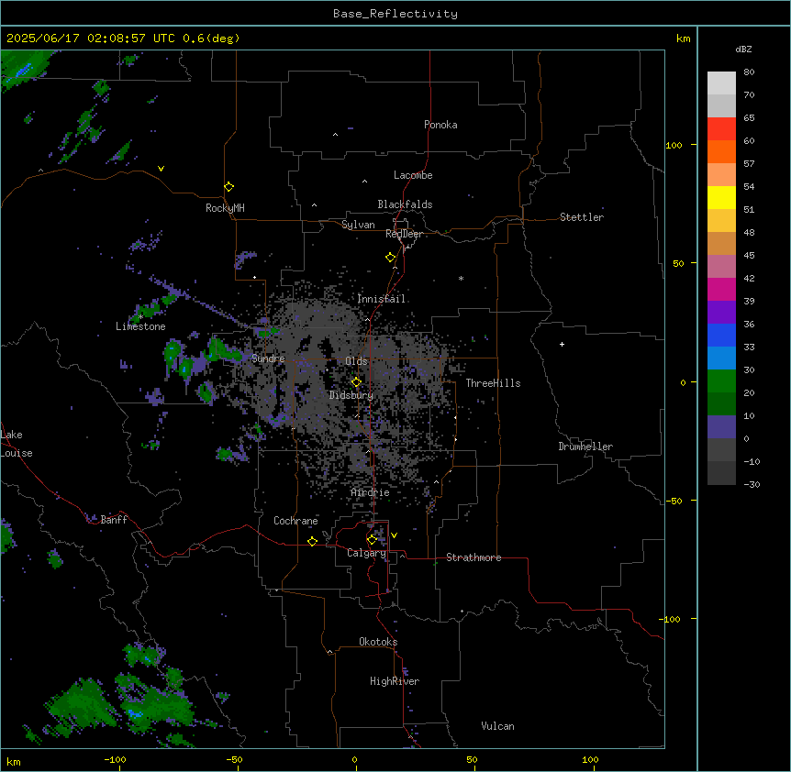This screenshot has height=772, width=791.
Task: Select the Okotoks label
Action: [378, 642]
